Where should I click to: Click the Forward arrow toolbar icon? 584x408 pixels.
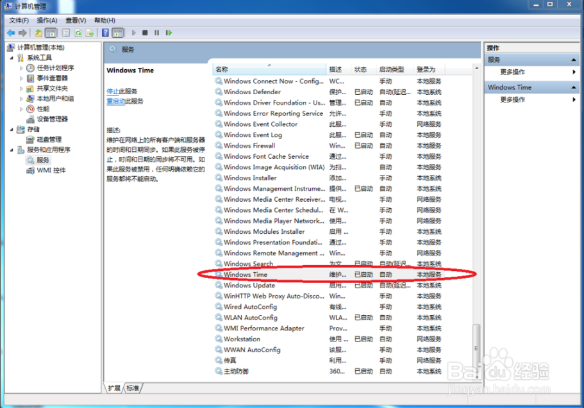tap(22, 33)
